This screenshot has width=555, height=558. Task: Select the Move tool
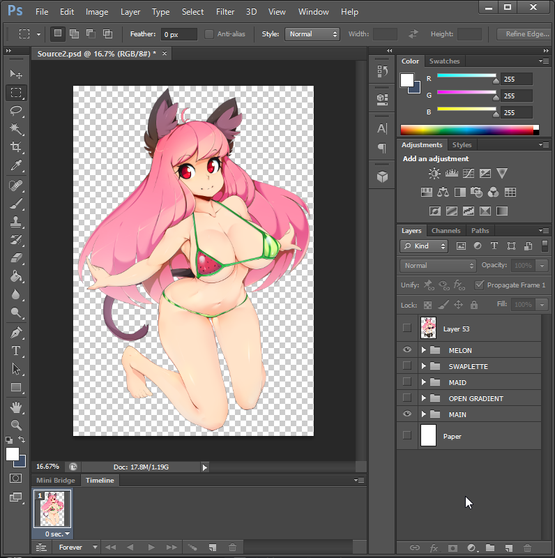15,74
